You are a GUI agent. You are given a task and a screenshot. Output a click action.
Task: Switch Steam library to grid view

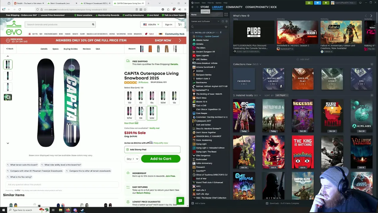click(x=226, y=14)
